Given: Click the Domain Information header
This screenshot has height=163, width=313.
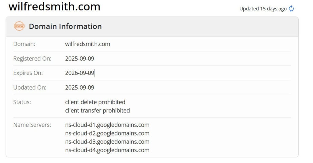Looking at the screenshot, I should (65, 26).
